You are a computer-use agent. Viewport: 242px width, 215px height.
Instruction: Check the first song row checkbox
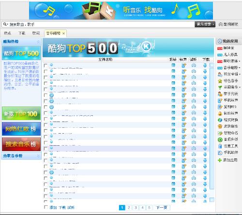(x=46, y=65)
